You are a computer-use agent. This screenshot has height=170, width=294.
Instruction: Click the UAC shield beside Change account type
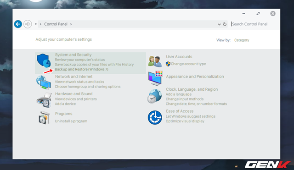(168, 64)
